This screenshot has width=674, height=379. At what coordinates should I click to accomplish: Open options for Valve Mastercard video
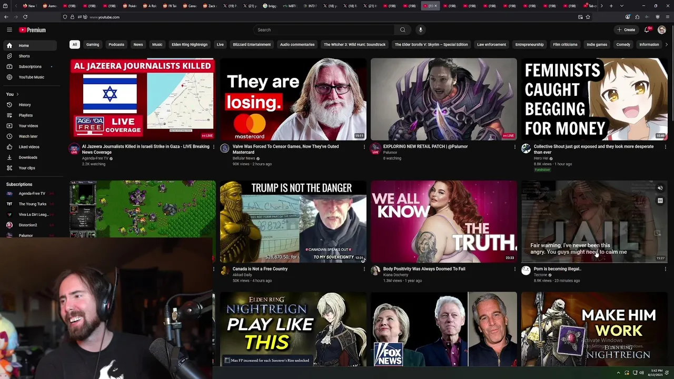[364, 147]
